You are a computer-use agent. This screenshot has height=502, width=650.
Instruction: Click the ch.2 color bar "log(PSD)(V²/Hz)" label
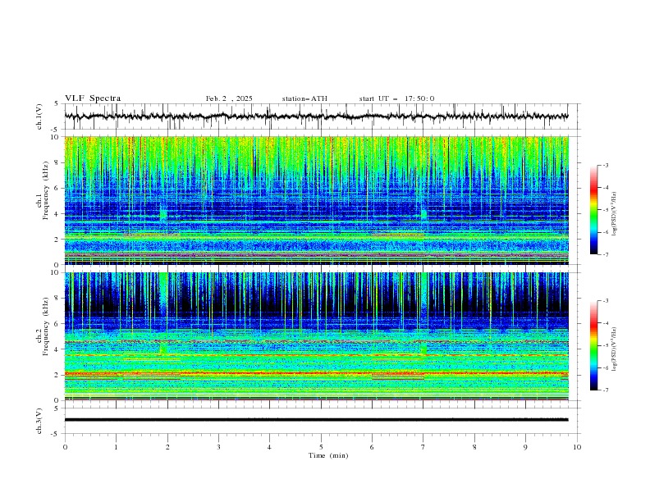[614, 349]
